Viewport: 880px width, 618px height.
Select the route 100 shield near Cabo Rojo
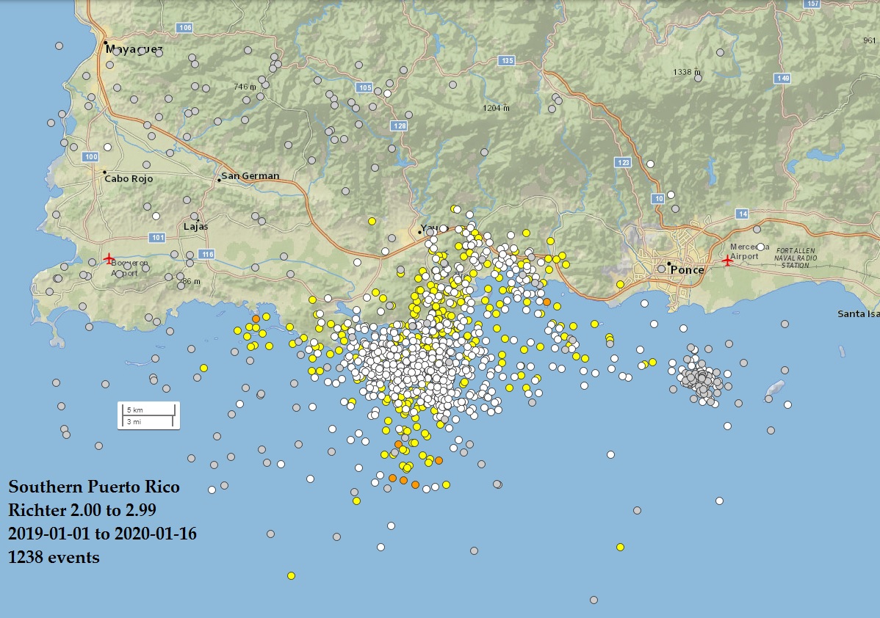[x=91, y=157]
